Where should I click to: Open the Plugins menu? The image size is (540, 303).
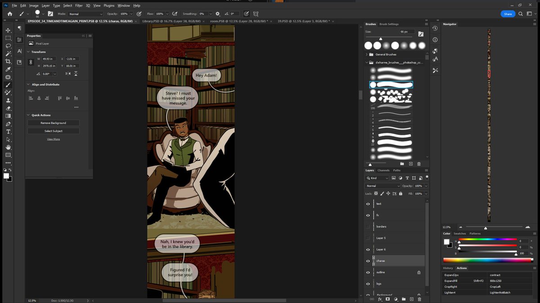coord(109,5)
